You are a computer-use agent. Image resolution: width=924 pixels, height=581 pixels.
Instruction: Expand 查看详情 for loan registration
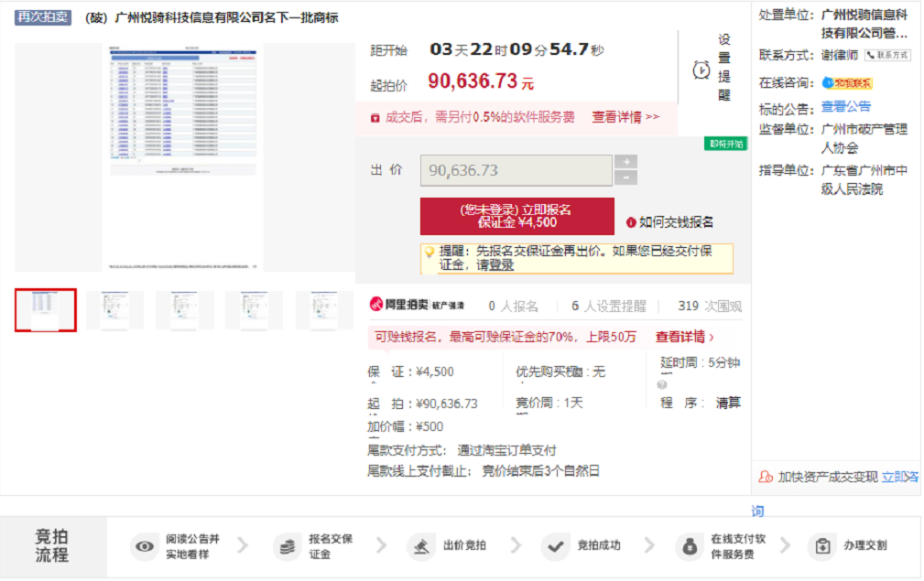click(x=684, y=337)
